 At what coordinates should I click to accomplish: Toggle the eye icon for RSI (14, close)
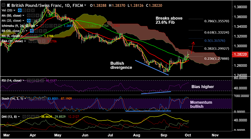click(29, 81)
